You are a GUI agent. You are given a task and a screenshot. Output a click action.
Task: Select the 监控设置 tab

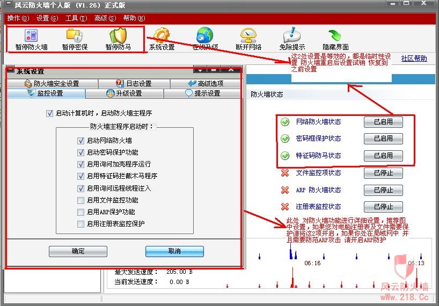46,93
